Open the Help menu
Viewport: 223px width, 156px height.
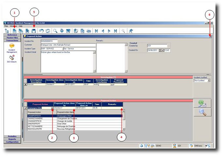click(x=21, y=26)
